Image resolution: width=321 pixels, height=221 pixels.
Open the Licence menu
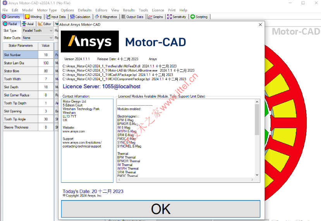pyautogui.click(x=158, y=10)
